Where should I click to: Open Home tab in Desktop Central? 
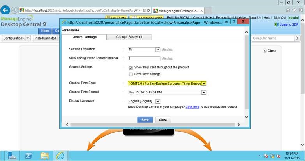click(x=45, y=31)
